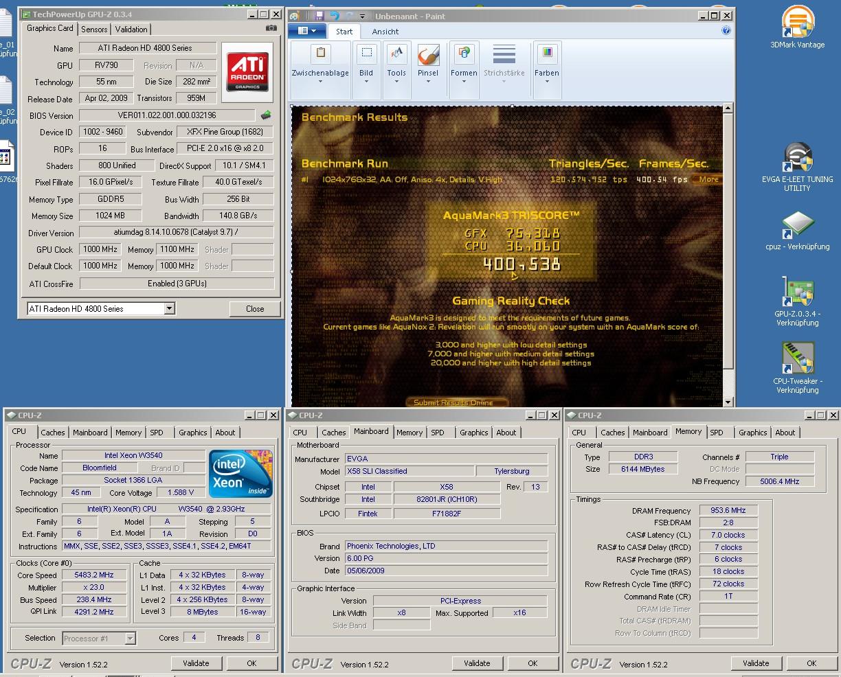This screenshot has height=677, width=841.
Task: Open the Memory tab in the CPU-Z Mainboard window
Action: [x=410, y=433]
